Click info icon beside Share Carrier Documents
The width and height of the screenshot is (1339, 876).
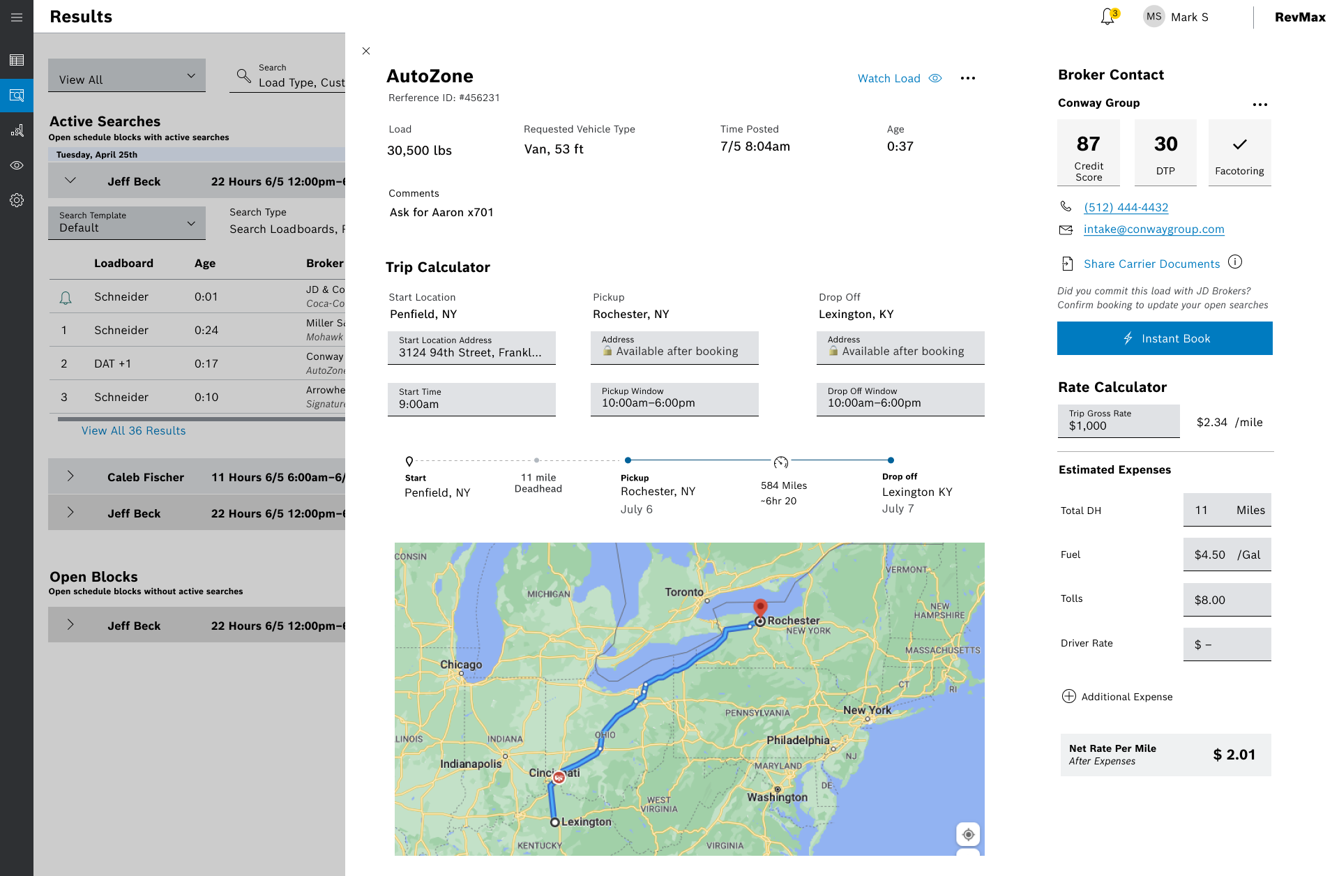[x=1235, y=262]
